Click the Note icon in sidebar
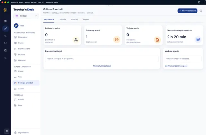 [15, 105]
